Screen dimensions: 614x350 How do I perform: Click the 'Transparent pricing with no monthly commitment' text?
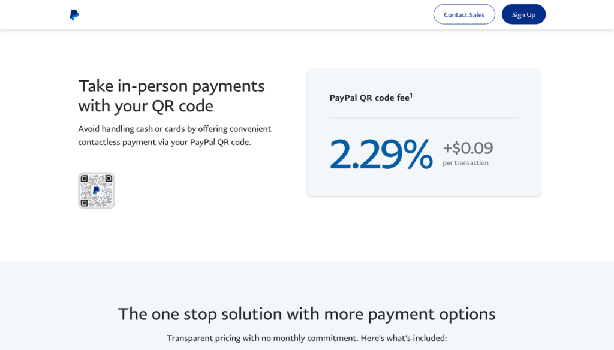[262, 338]
